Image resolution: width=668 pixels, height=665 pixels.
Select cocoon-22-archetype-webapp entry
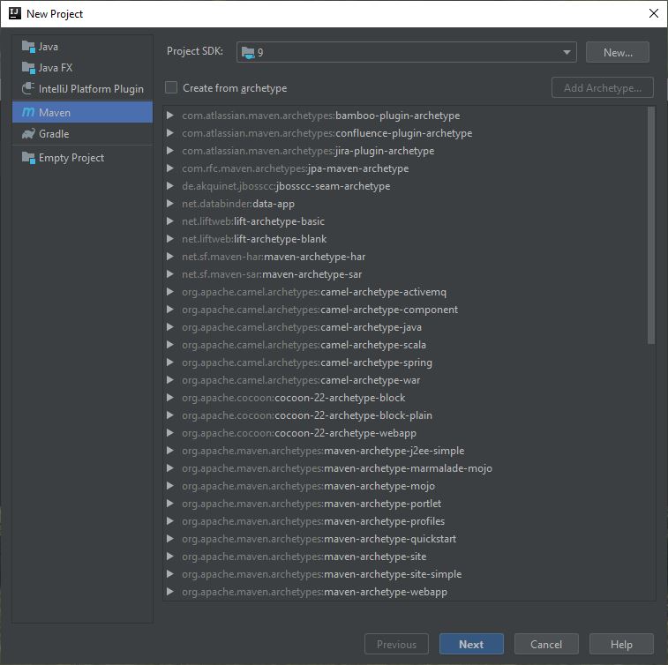299,433
